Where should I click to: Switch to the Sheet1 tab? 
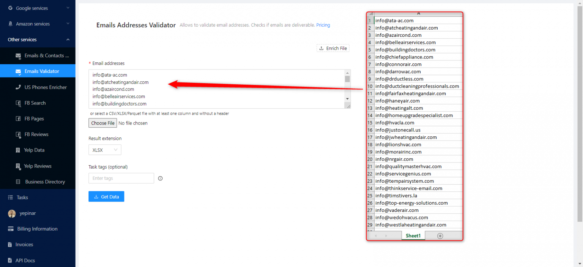pos(413,235)
